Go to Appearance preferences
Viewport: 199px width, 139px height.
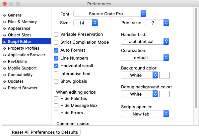(20, 28)
